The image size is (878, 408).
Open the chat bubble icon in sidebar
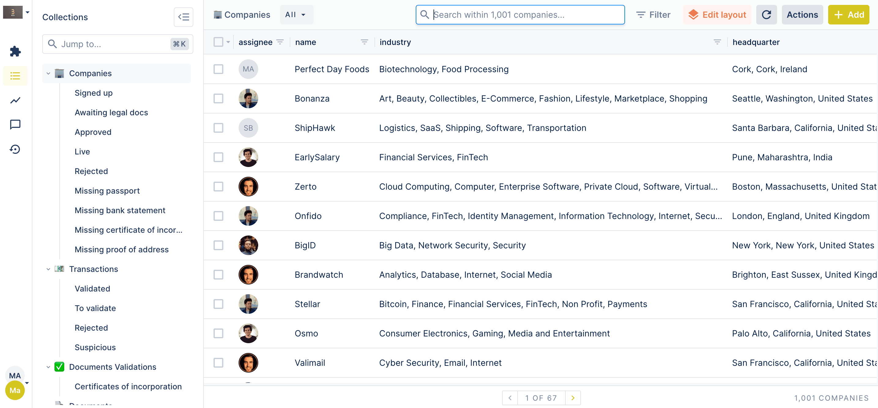pyautogui.click(x=15, y=124)
